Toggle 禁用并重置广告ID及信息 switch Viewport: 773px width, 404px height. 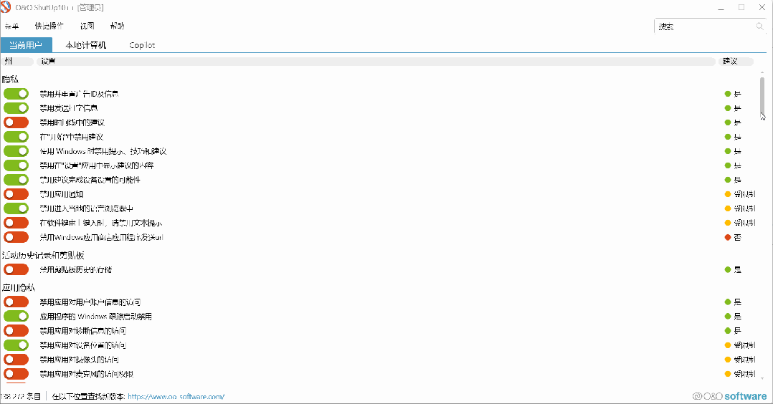point(16,94)
